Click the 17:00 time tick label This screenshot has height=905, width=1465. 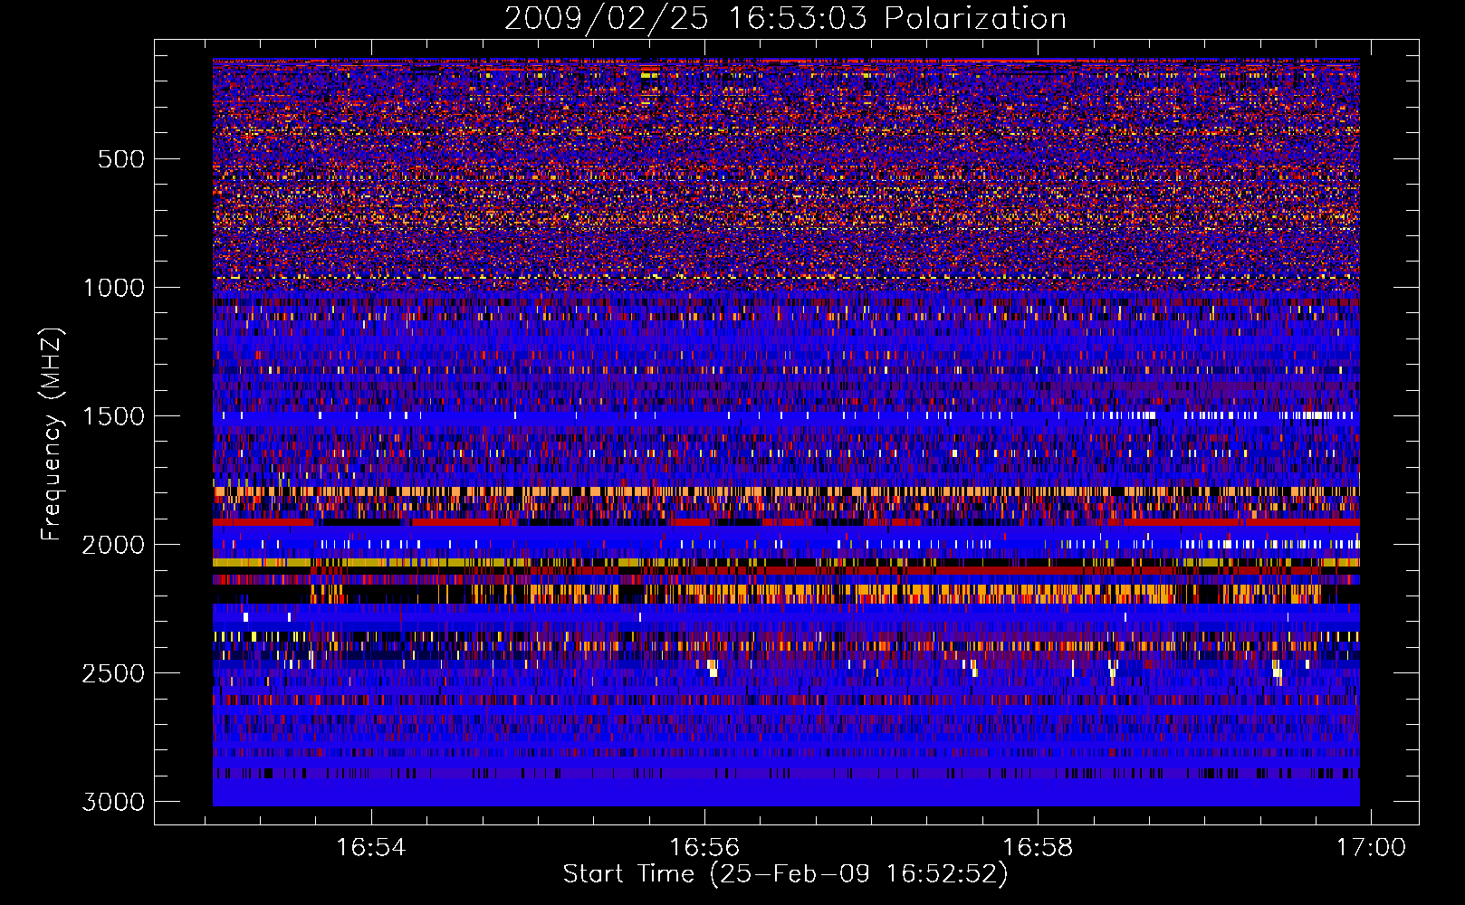point(1371,848)
